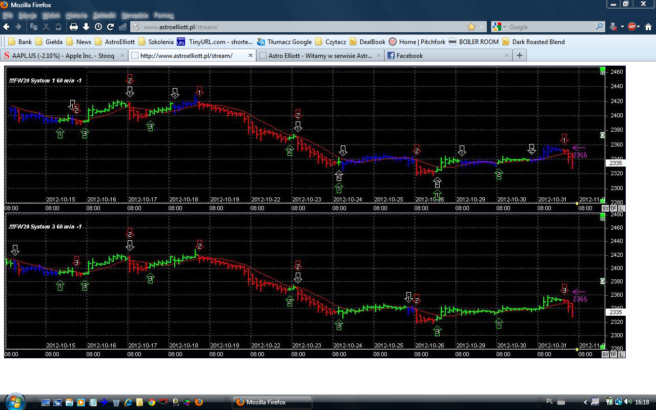This screenshot has height=410, width=656.
Task: Click the Home icon in toolbar
Action: (x=648, y=27)
